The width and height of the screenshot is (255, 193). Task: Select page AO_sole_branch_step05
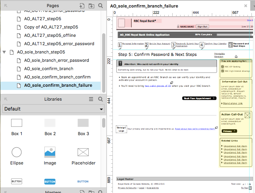point(41,52)
